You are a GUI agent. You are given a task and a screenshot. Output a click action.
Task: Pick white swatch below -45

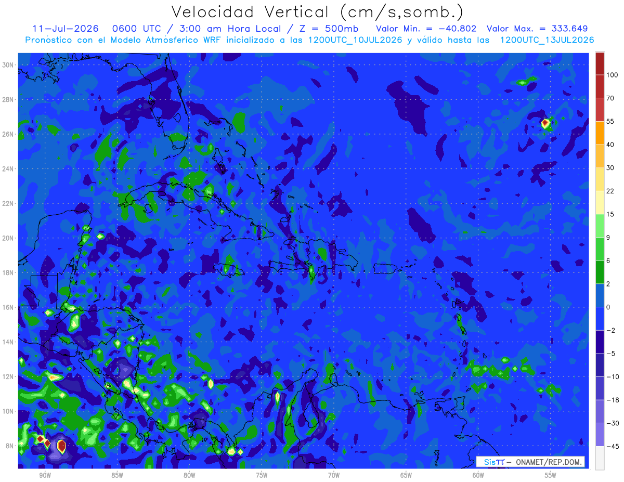coord(600,458)
